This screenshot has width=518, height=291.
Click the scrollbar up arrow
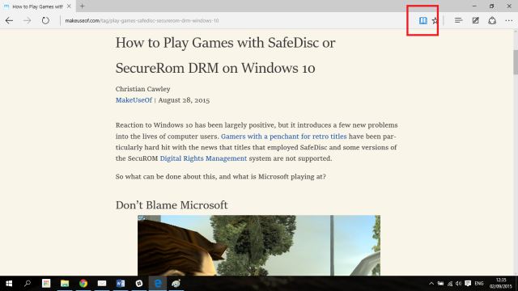pyautogui.click(x=516, y=32)
